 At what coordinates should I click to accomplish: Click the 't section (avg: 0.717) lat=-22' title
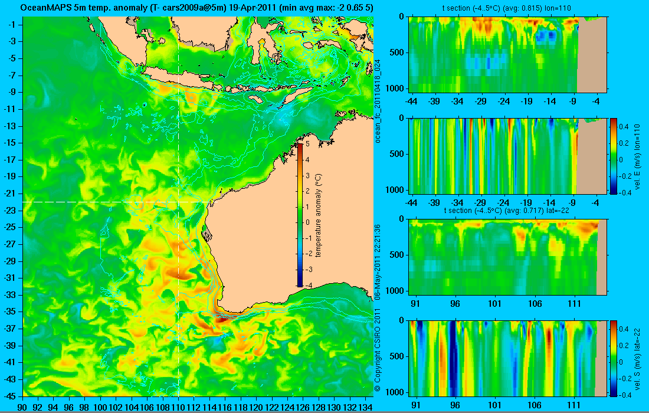coord(507,210)
